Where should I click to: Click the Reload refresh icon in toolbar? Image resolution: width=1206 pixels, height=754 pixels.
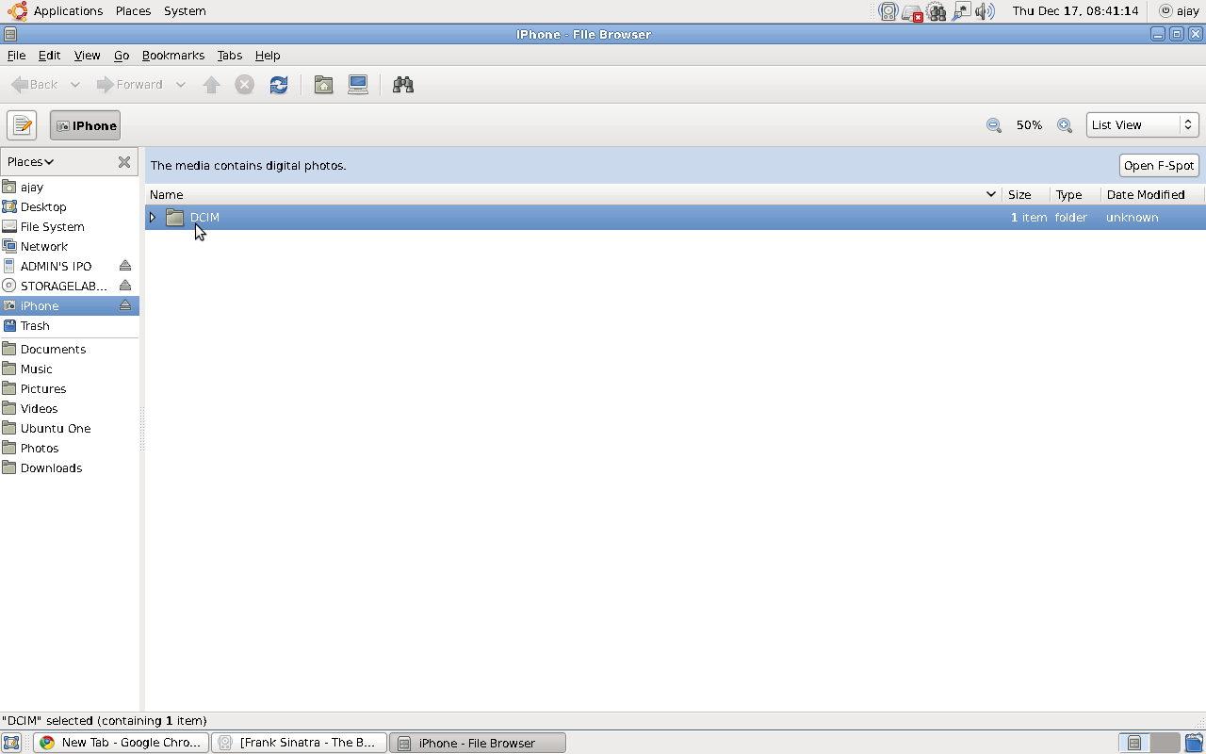point(279,85)
